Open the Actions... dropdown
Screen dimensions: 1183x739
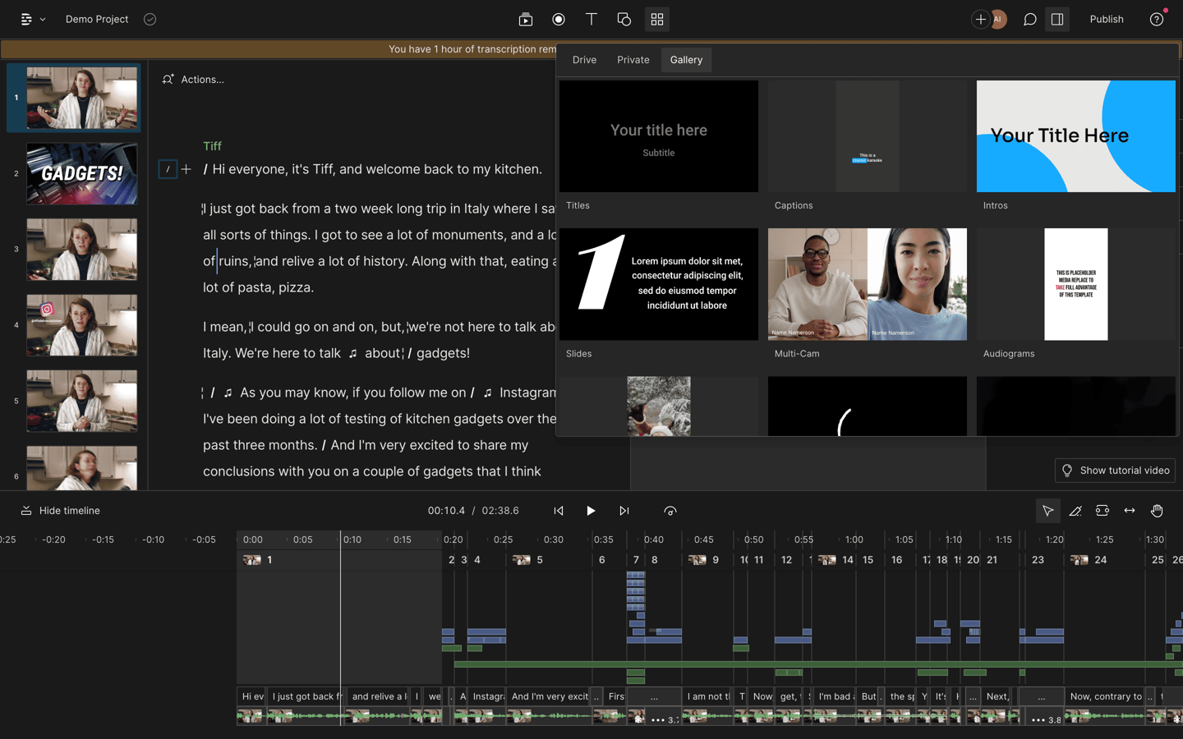pyautogui.click(x=194, y=79)
